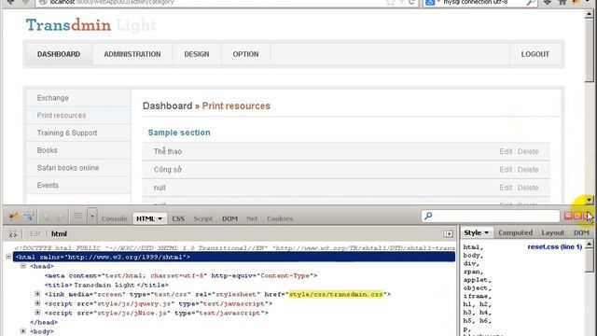Open the reset.css (line 1) source link
This screenshot has height=336, width=597.
555,246
